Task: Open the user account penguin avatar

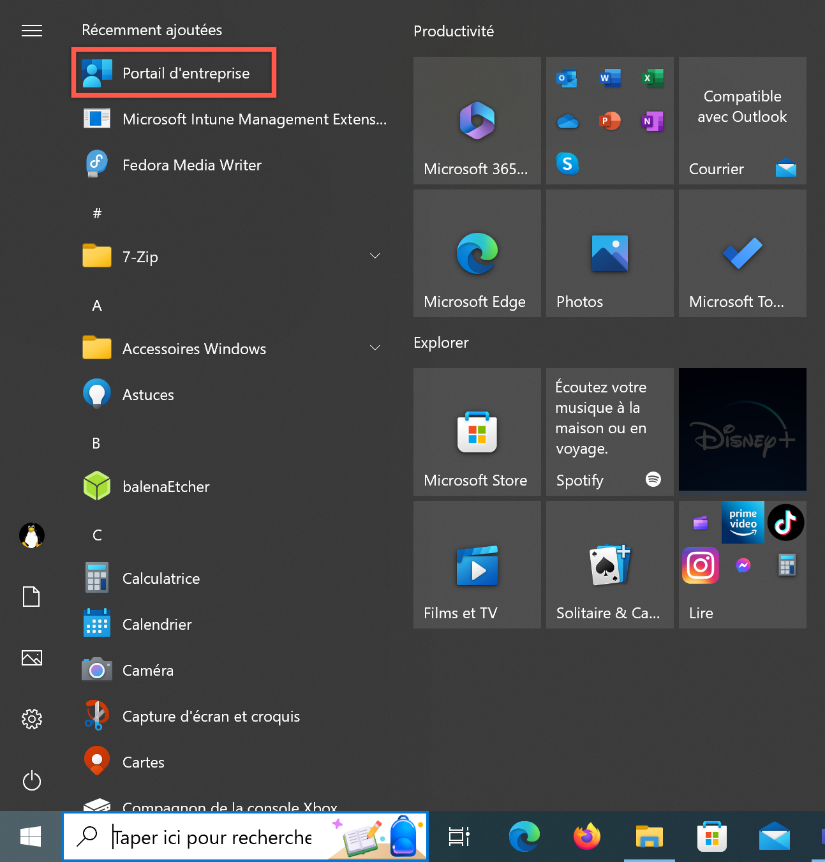Action: pyautogui.click(x=32, y=535)
